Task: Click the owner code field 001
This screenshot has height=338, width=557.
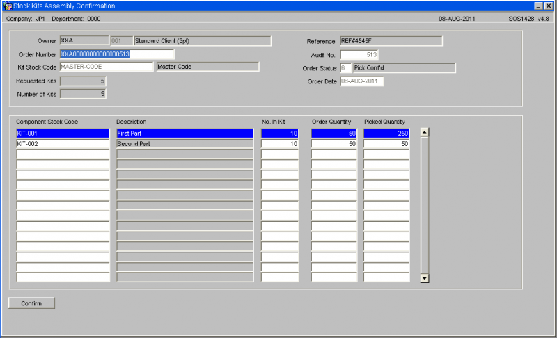Action: [x=121, y=41]
